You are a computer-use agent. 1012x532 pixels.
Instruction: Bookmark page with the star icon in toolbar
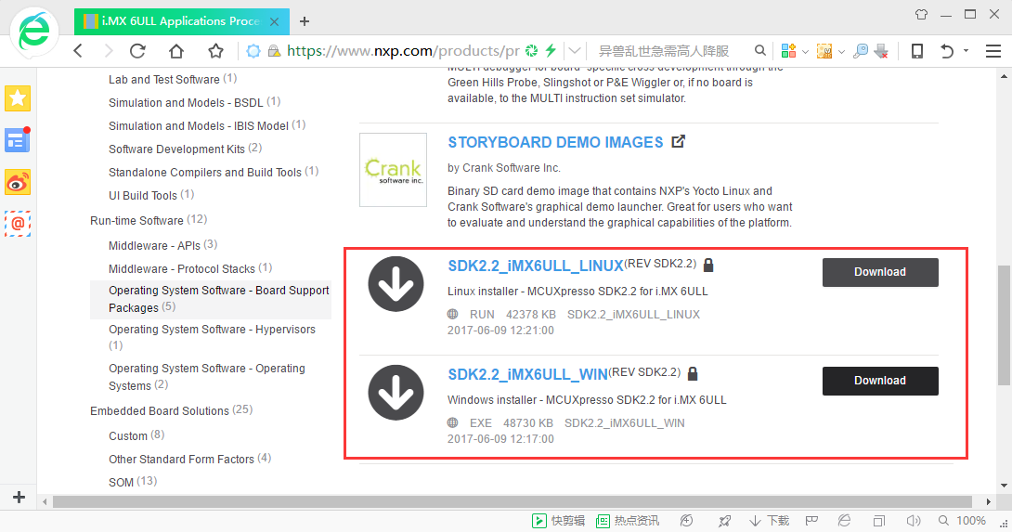tap(215, 50)
